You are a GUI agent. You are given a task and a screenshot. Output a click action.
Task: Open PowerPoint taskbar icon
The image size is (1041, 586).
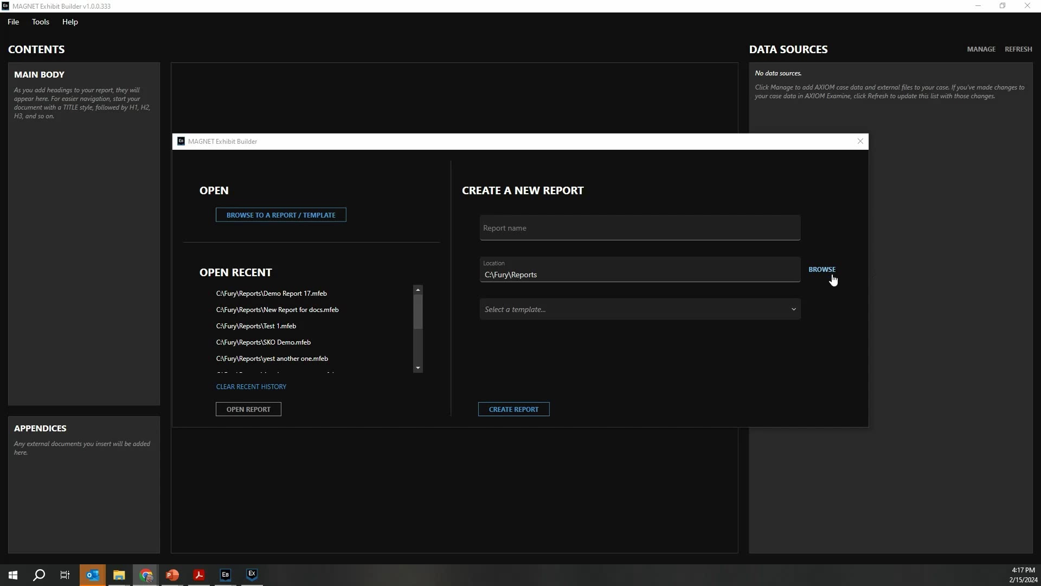pyautogui.click(x=172, y=575)
